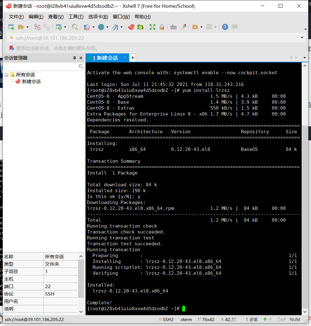The height and width of the screenshot is (326, 311).
Task: Open session Properties gear icon
Action: (59, 27)
